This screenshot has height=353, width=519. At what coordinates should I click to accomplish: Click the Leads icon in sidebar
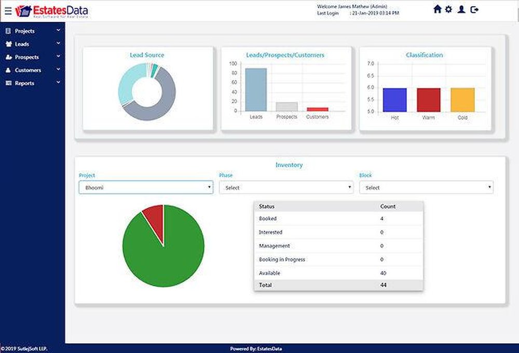[x=8, y=44]
